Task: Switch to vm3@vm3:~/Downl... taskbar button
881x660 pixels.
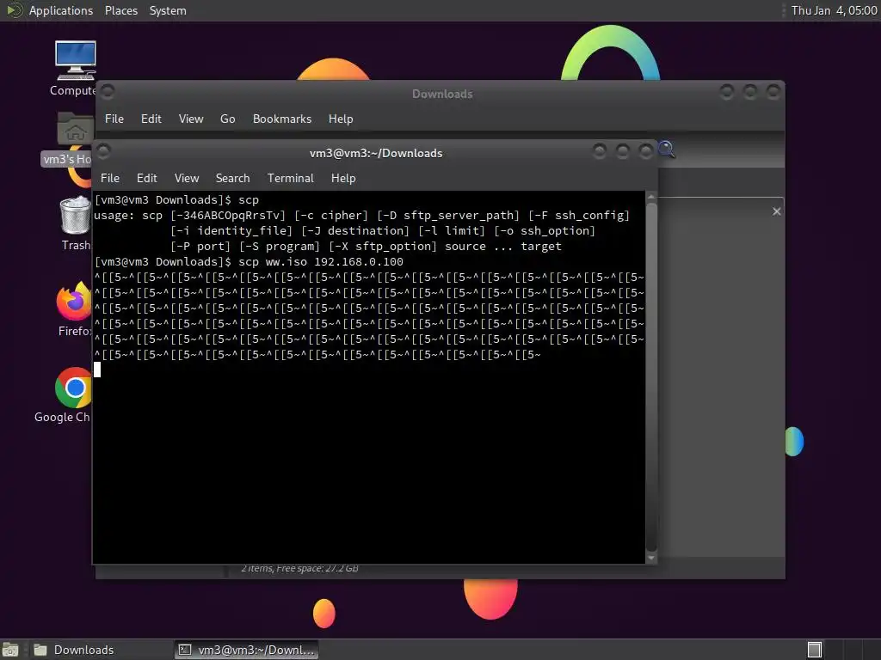Action: point(247,650)
